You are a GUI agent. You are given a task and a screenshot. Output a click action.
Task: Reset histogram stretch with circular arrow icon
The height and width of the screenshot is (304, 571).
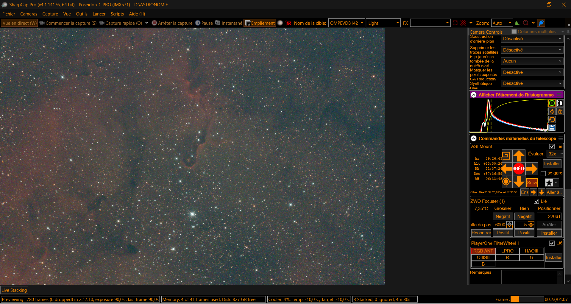tap(552, 120)
